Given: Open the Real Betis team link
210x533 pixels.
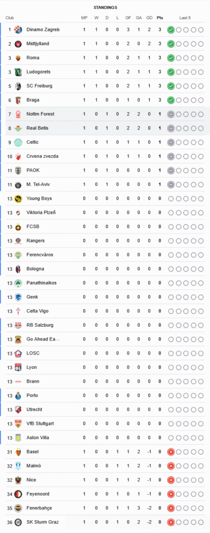Looking at the screenshot, I should point(37,128).
